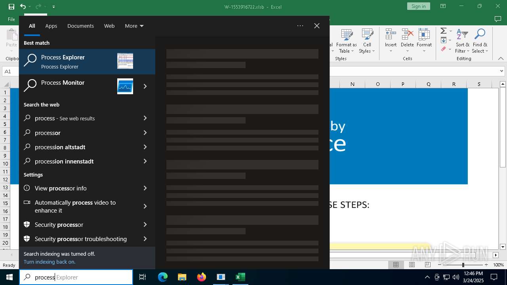
Task: Switch to Documents search tab
Action: (x=80, y=26)
